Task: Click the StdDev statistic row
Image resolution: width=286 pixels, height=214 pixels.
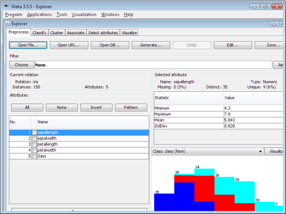Action: click(x=219, y=126)
